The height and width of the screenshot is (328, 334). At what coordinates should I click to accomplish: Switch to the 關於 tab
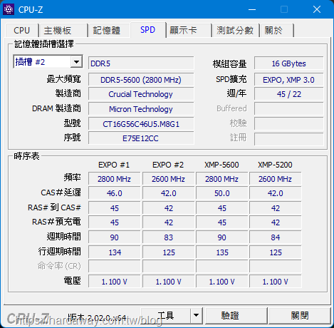(x=277, y=31)
